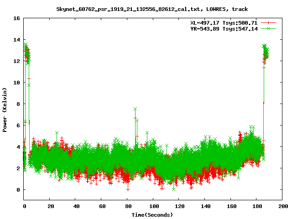Click the red XL legend line sample

[x=268, y=23]
